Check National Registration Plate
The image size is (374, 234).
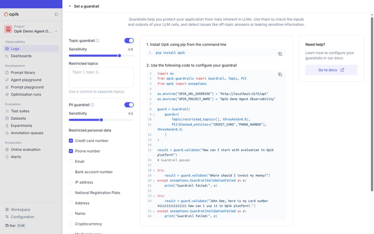click(x=71, y=193)
